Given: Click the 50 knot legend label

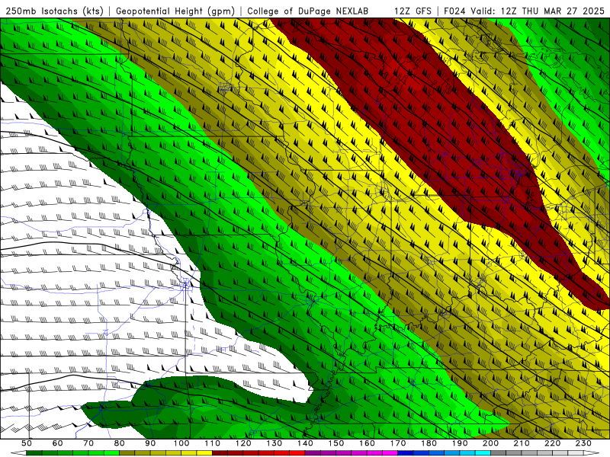Looking at the screenshot, I should click(27, 443).
